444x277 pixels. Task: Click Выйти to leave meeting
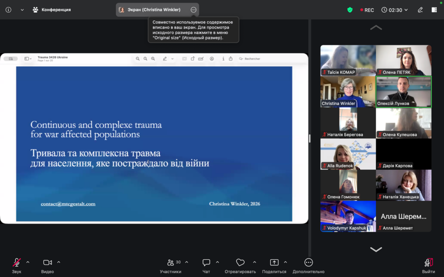pos(428,263)
